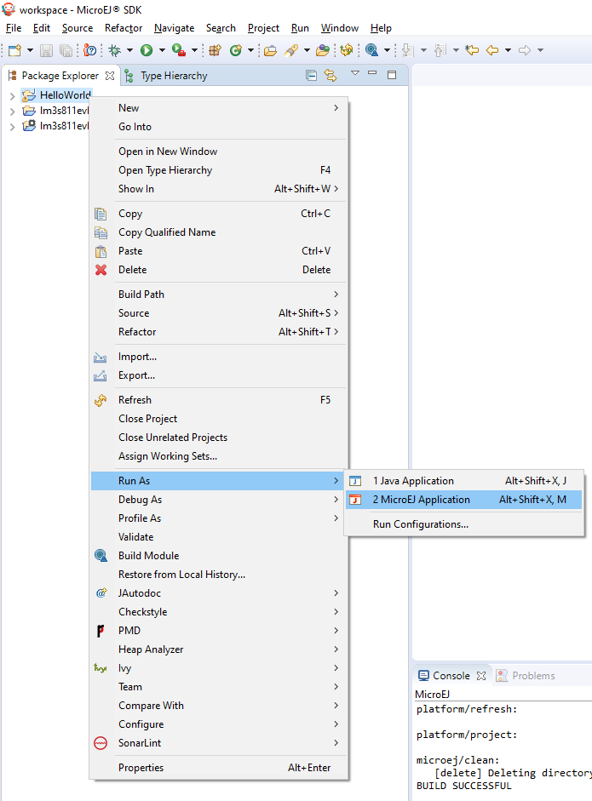Expand the second lm3s811evb project node
Image resolution: width=592 pixels, height=801 pixels.
pos(12,126)
